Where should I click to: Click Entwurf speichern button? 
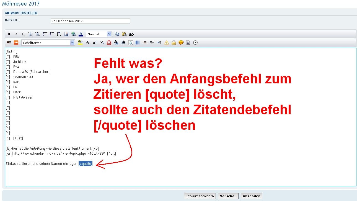pos(200,196)
